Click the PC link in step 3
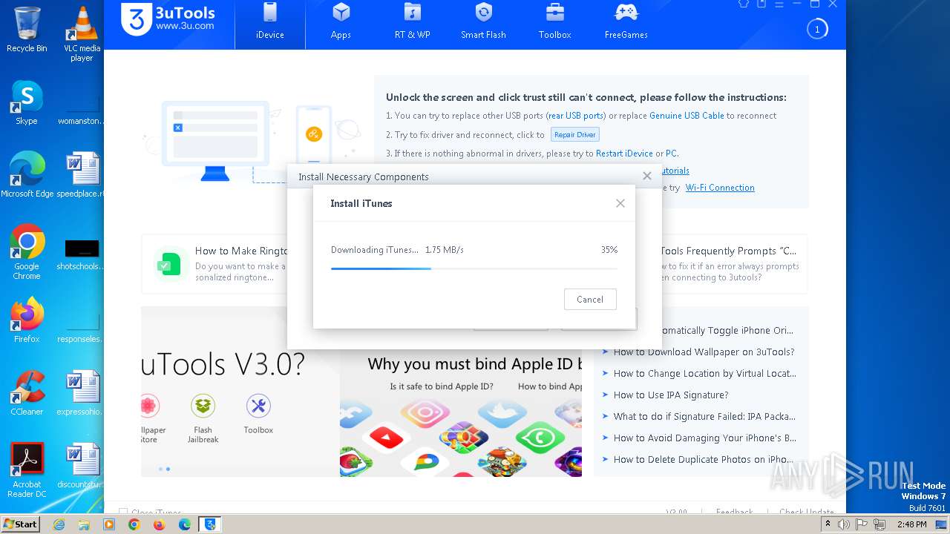This screenshot has width=950, height=534. click(x=671, y=154)
